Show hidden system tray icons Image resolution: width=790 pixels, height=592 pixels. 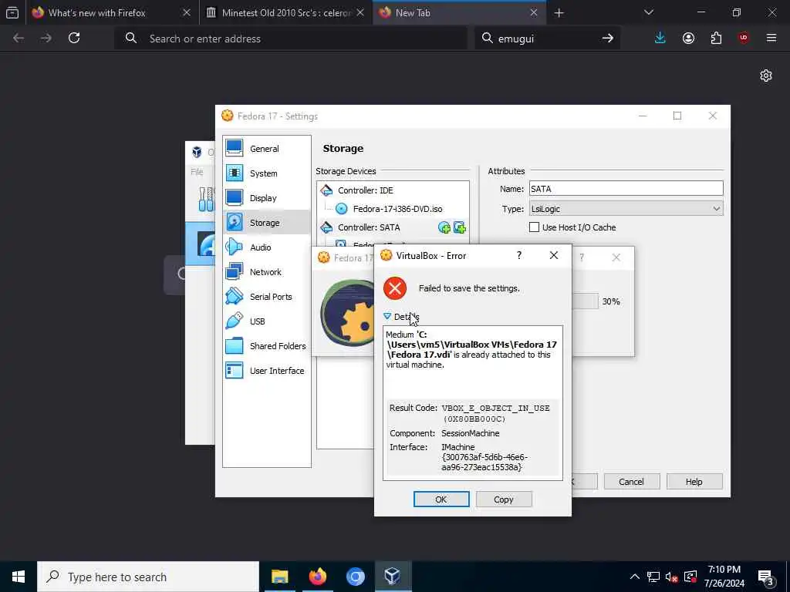(635, 577)
